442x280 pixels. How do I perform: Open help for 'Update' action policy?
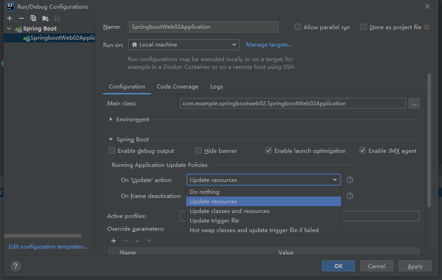pyautogui.click(x=350, y=180)
